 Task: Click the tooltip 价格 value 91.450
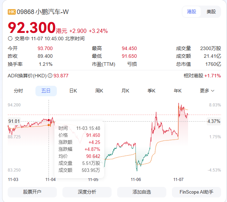tap(93, 135)
